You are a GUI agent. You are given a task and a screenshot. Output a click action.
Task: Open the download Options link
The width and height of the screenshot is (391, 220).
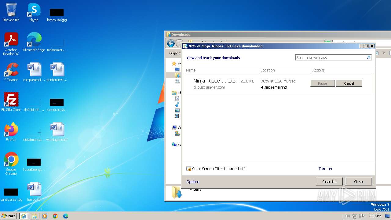(193, 182)
